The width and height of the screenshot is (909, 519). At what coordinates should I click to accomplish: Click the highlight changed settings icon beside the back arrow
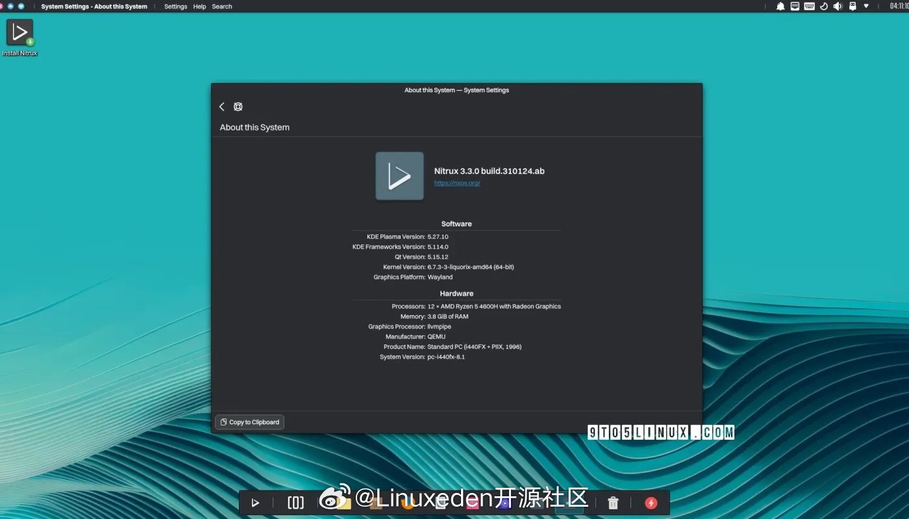238,106
